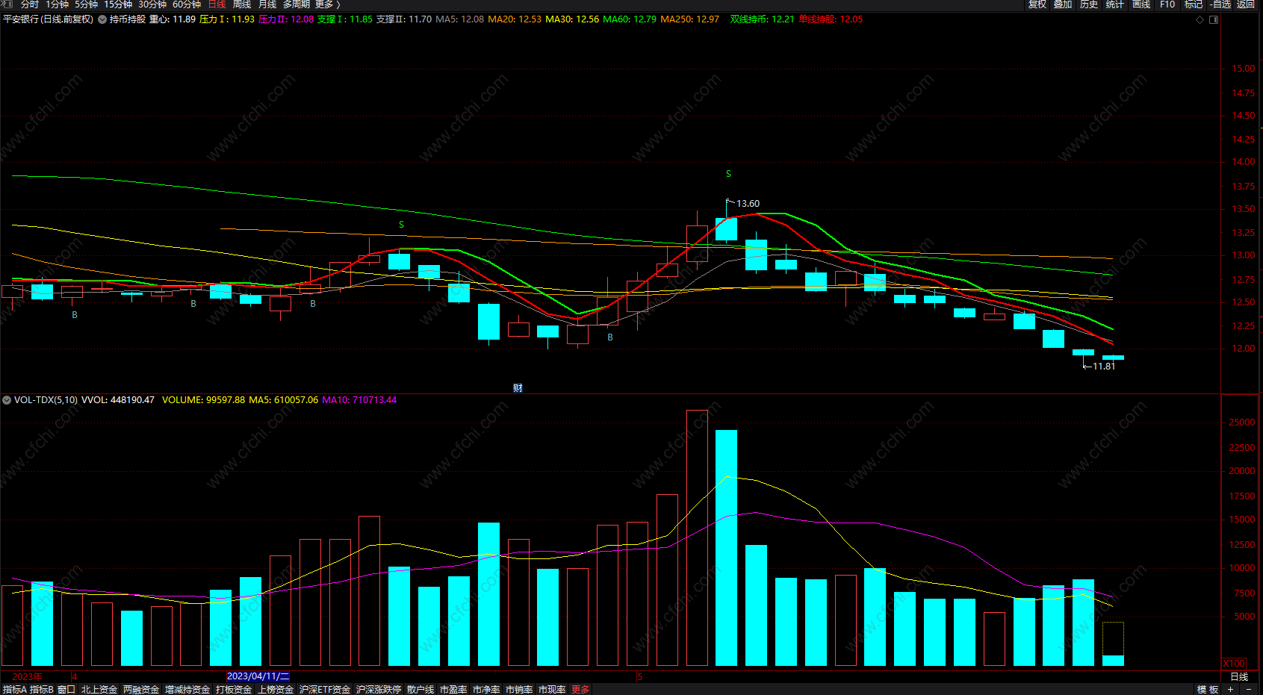Click the top-left panel toggle icon
This screenshot has width=1263, height=695.
[8, 4]
